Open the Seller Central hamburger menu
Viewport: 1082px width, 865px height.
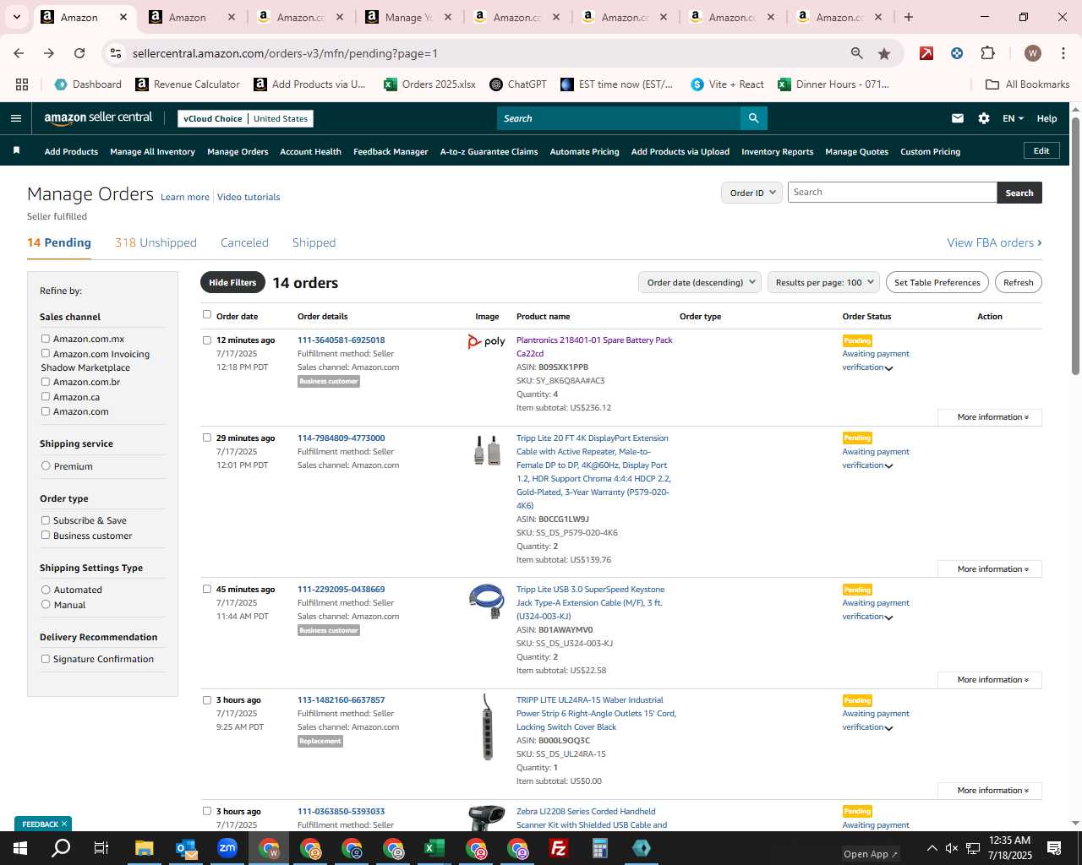click(15, 118)
